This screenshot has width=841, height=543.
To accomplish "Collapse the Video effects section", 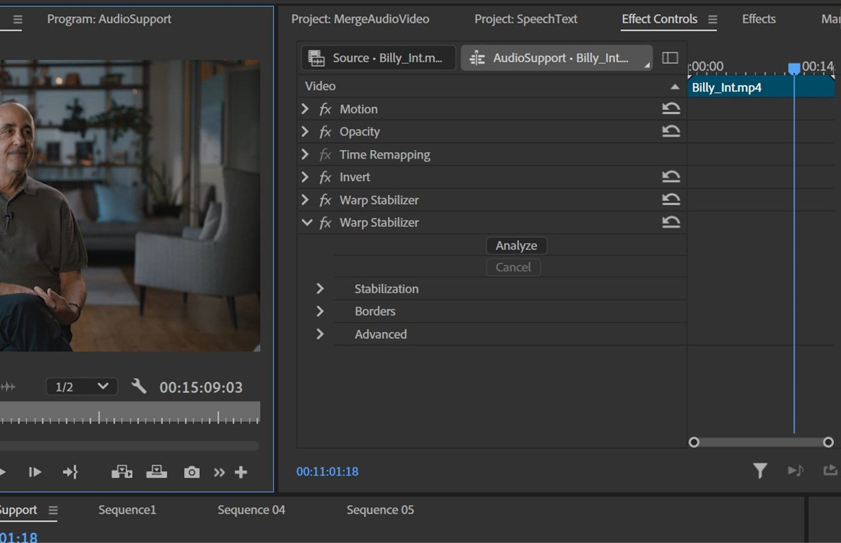I will coord(675,86).
